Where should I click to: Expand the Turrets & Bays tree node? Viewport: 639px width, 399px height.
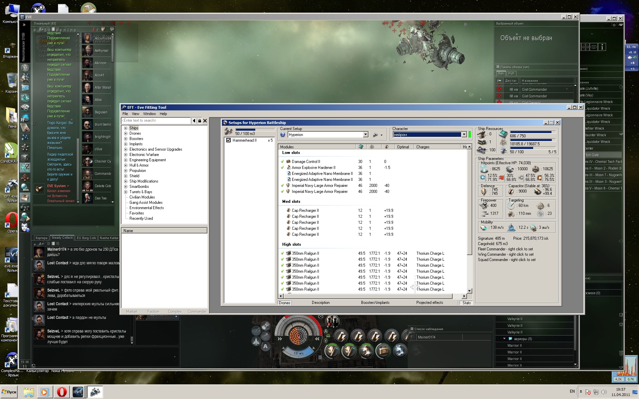point(126,192)
